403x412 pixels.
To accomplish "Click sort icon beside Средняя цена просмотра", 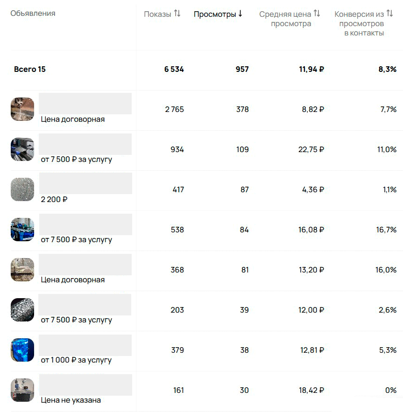I will 317,14.
